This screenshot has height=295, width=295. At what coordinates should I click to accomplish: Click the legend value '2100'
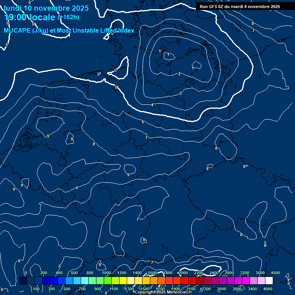(191, 289)
